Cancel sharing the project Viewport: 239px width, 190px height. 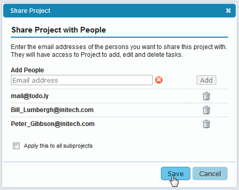210,173
